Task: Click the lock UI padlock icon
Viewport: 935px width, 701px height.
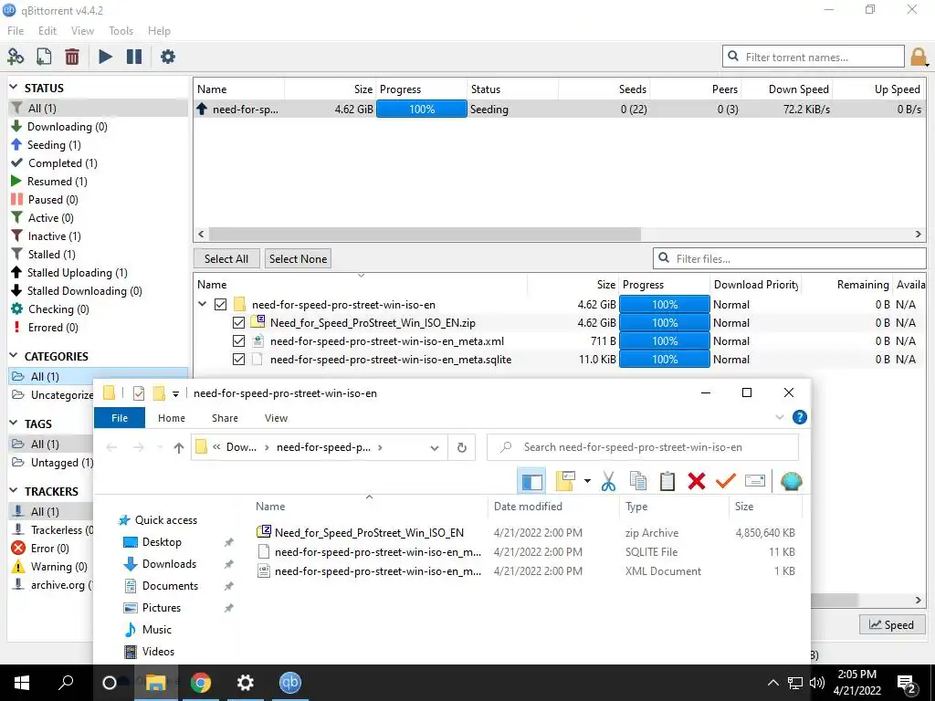Action: 919,57
